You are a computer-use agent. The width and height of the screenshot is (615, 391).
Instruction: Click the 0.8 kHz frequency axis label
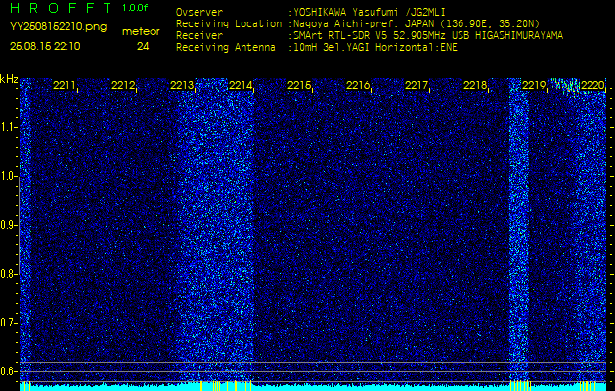tap(8, 274)
